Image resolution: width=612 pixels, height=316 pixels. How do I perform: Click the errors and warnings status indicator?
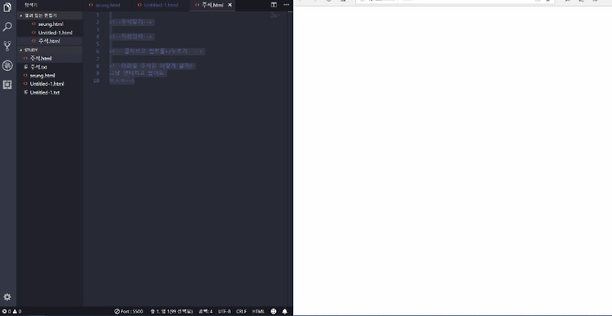click(11, 312)
